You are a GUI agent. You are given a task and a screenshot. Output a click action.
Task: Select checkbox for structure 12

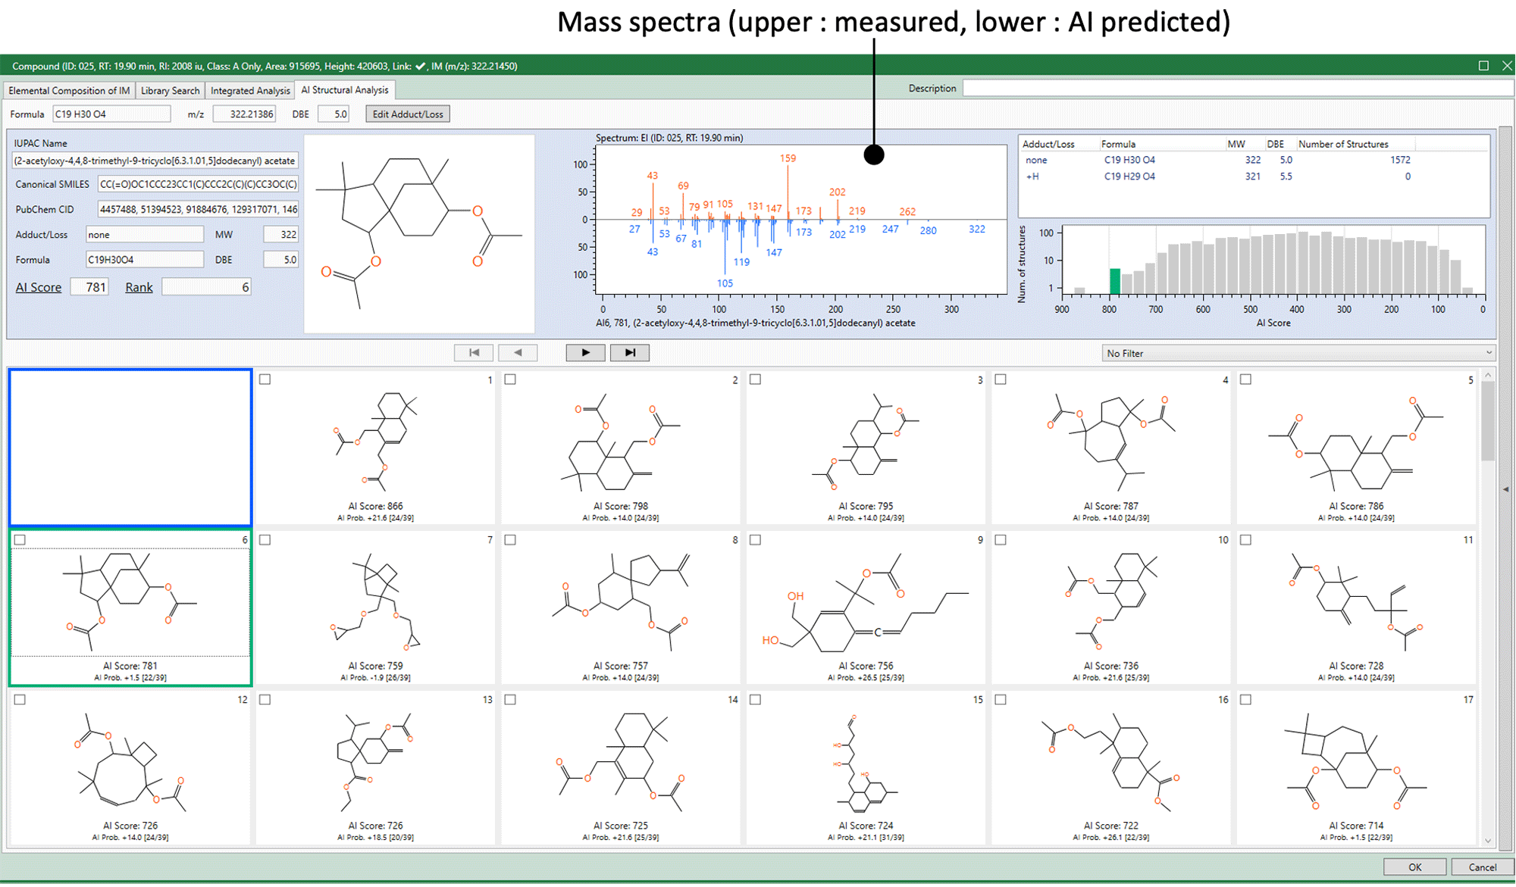(20, 701)
